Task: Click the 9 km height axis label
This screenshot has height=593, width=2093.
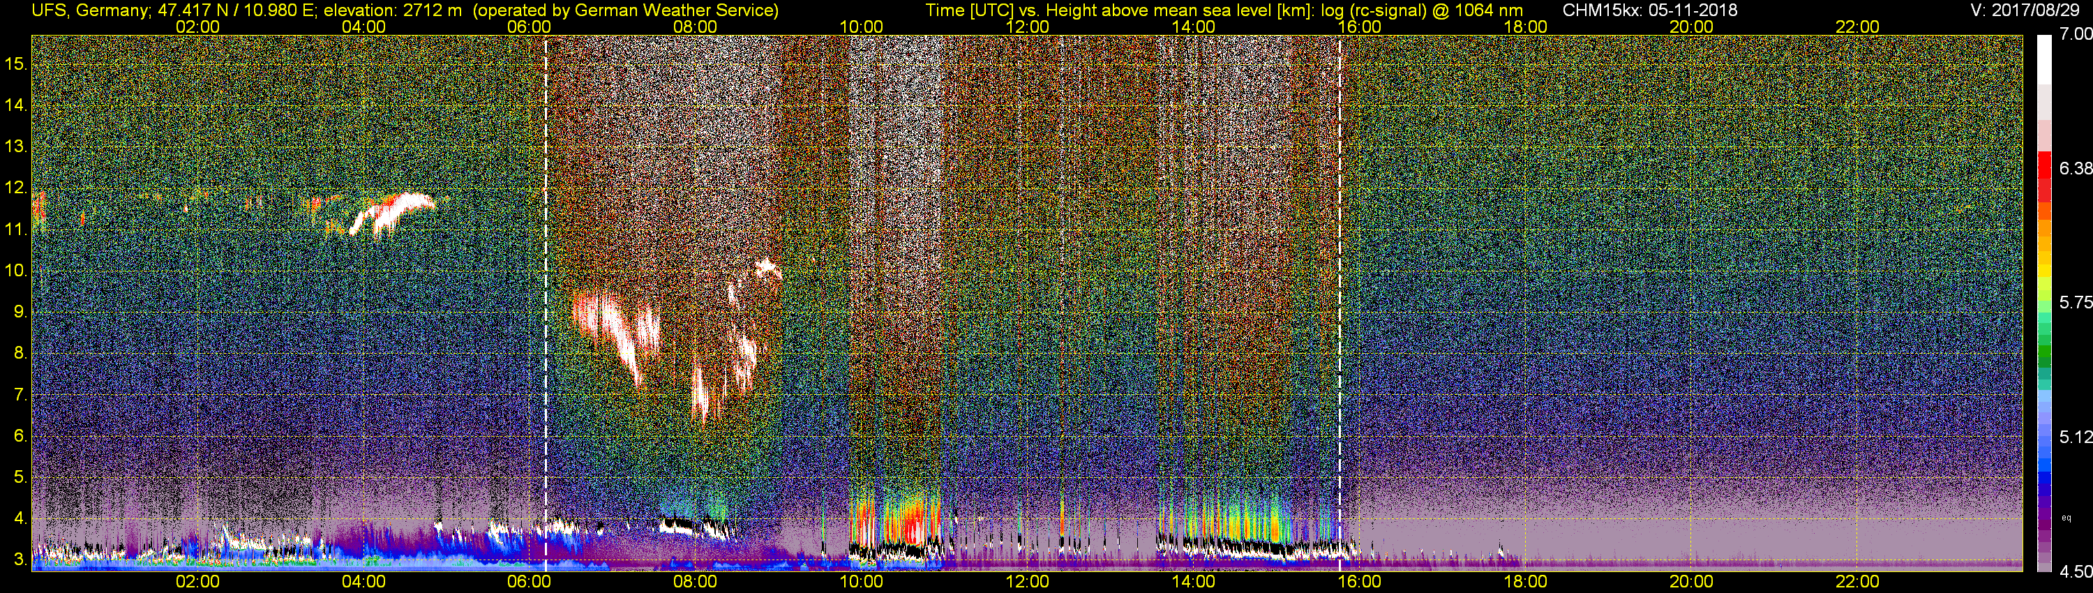Action: (20, 312)
